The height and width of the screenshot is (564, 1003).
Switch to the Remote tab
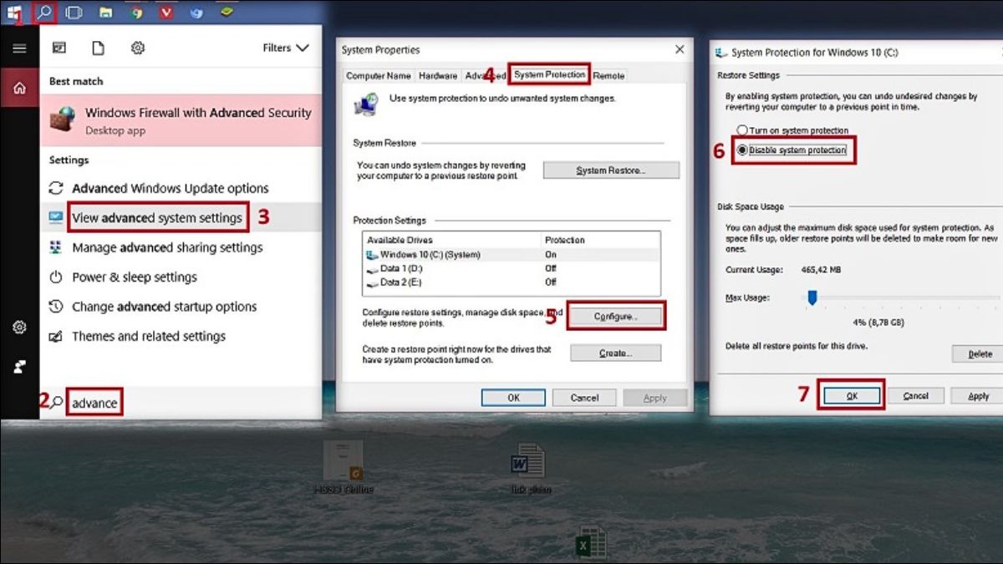[x=608, y=75]
